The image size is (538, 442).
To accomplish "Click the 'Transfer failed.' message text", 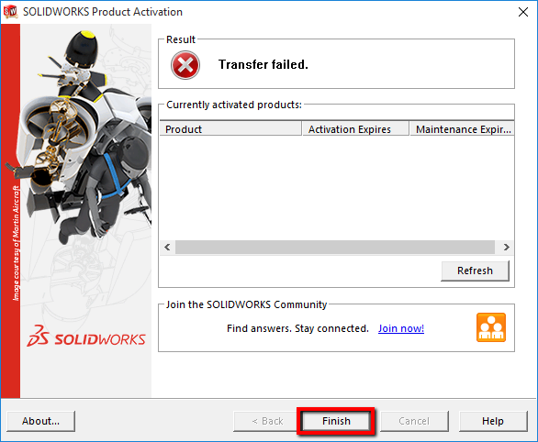I will (263, 64).
